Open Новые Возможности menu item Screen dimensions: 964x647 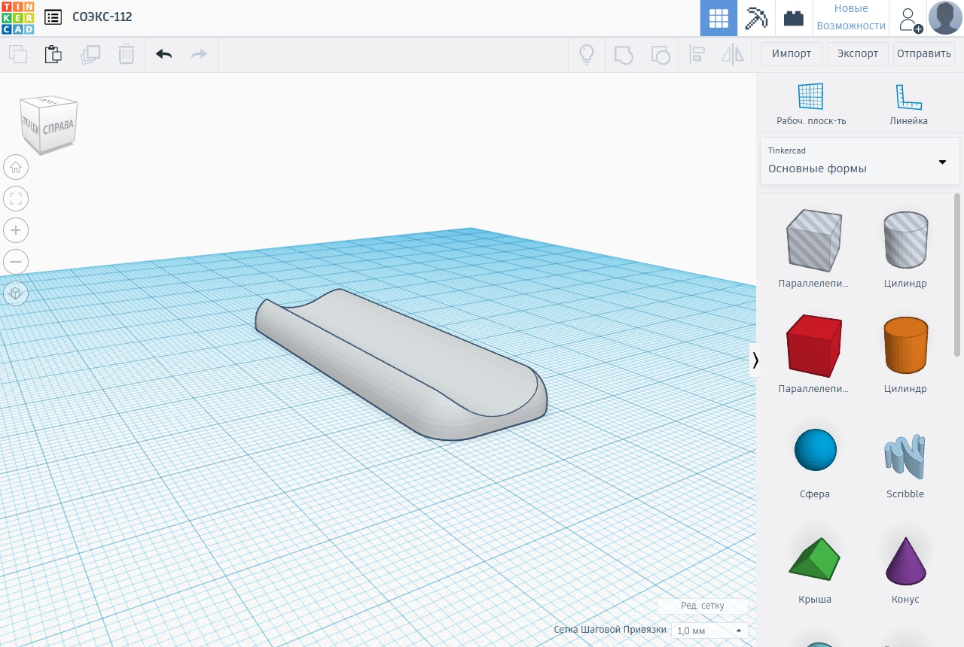(851, 18)
